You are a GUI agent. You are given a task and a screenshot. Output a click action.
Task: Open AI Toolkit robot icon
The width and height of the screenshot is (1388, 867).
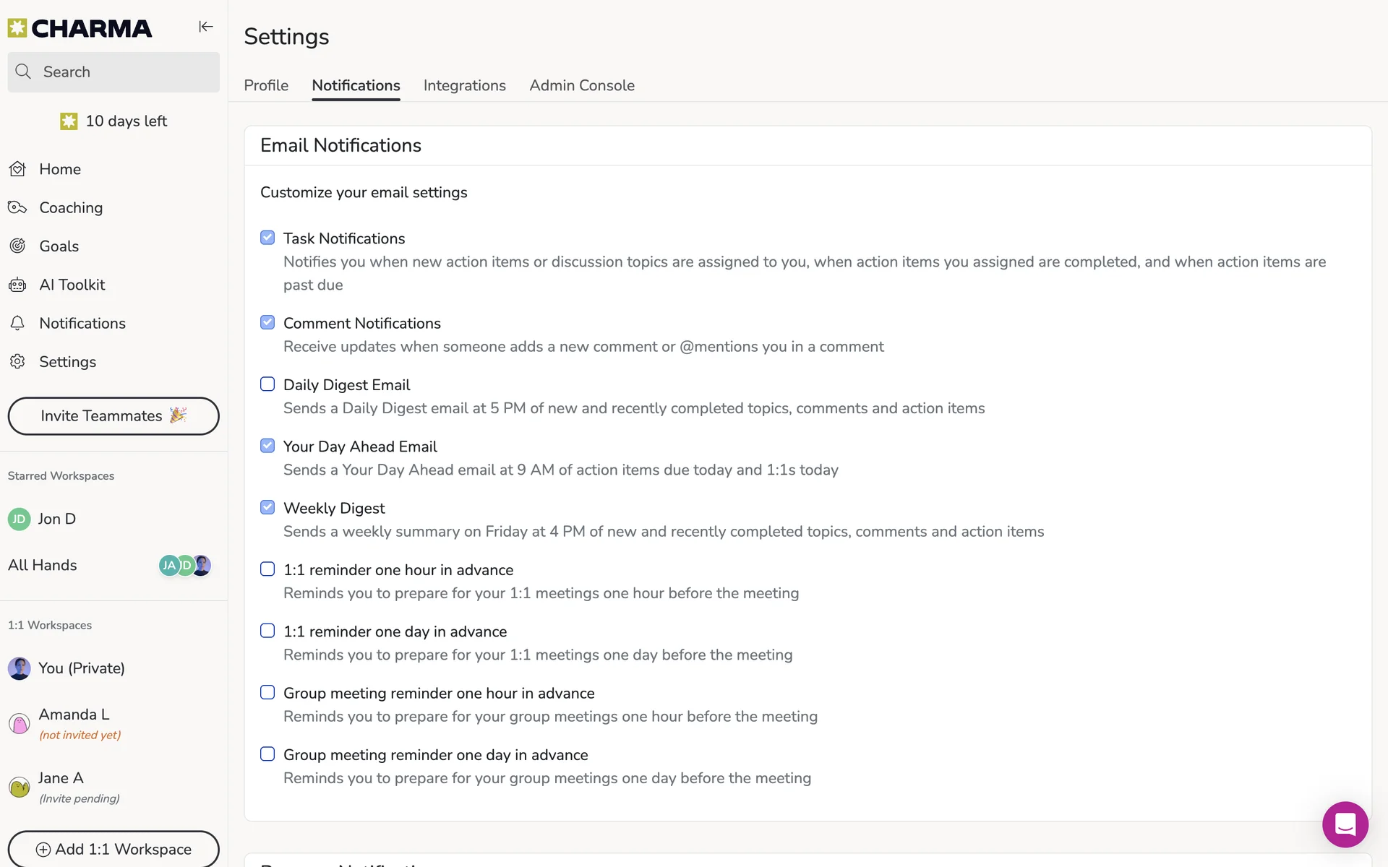18,285
